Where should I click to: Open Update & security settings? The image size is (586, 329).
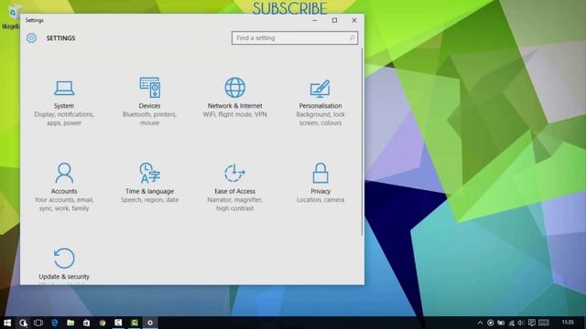click(64, 264)
